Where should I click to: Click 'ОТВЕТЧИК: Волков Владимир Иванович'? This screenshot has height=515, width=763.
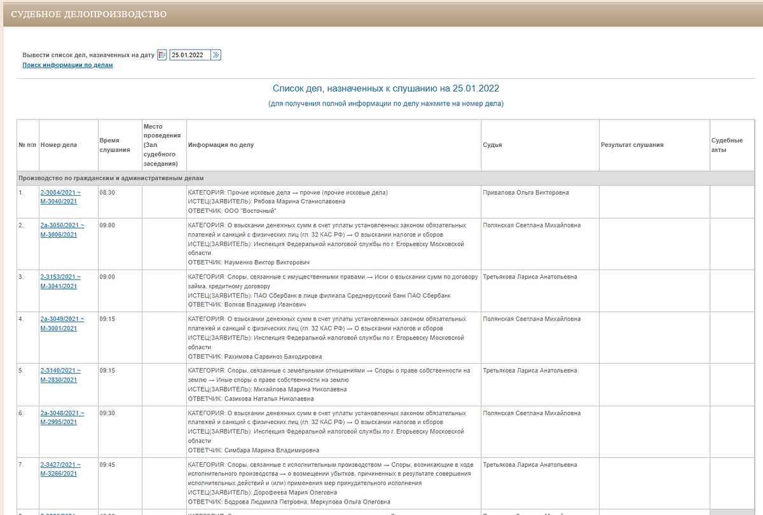246,305
